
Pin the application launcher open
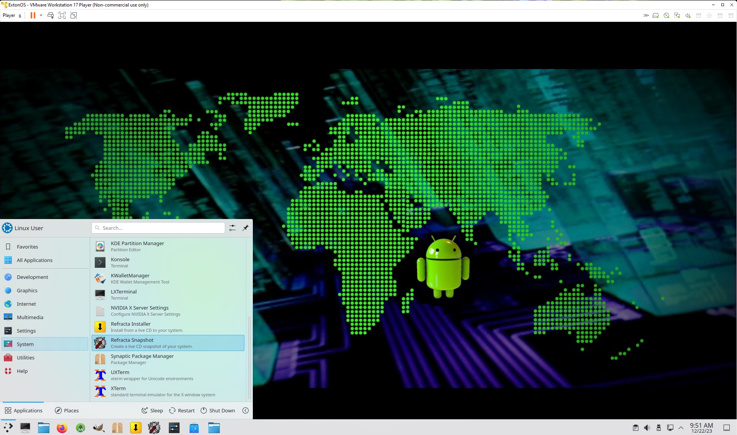click(x=246, y=228)
